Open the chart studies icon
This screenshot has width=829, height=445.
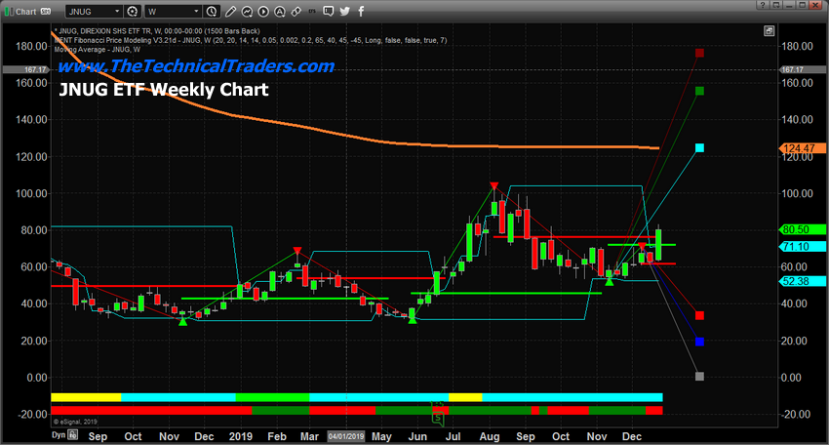[x=247, y=11]
